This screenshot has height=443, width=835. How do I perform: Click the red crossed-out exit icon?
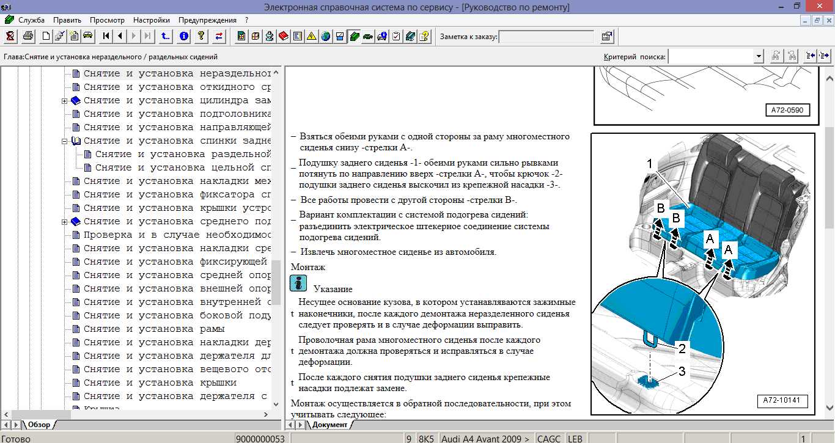click(10, 36)
